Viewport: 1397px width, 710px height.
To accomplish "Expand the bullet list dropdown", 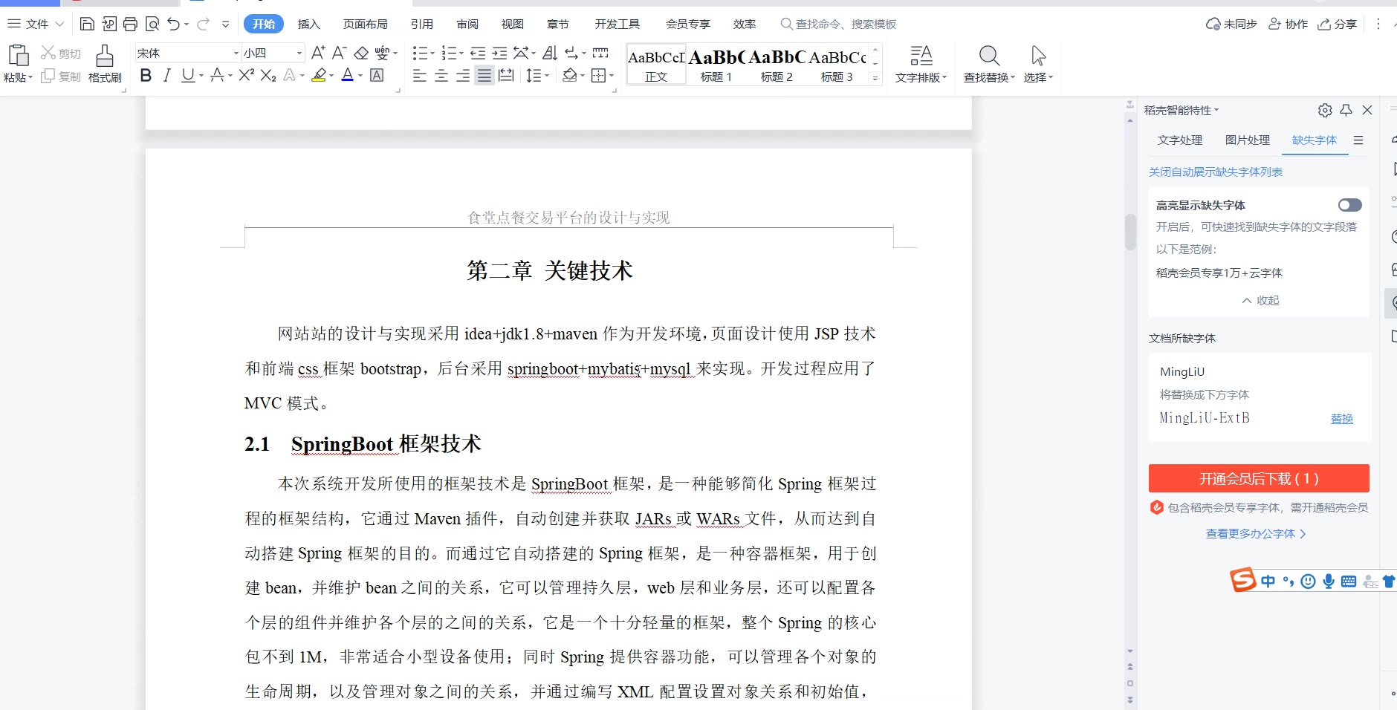I will [432, 53].
